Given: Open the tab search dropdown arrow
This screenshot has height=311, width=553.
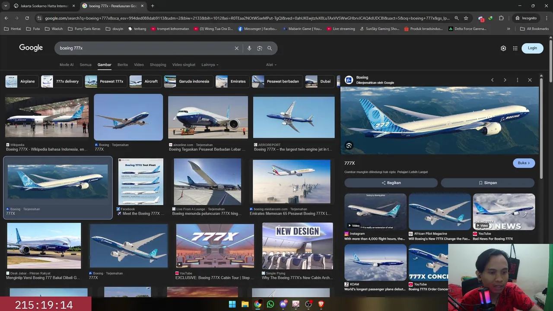Looking at the screenshot, I should coord(5,6).
